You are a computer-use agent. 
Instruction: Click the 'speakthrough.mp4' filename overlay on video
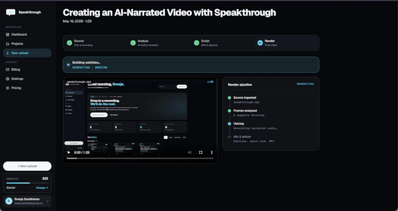[79, 82]
